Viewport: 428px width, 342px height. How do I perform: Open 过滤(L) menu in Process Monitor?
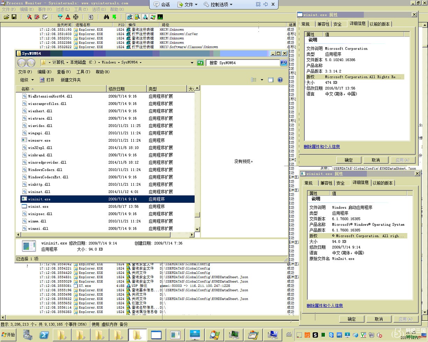pos(63,9)
